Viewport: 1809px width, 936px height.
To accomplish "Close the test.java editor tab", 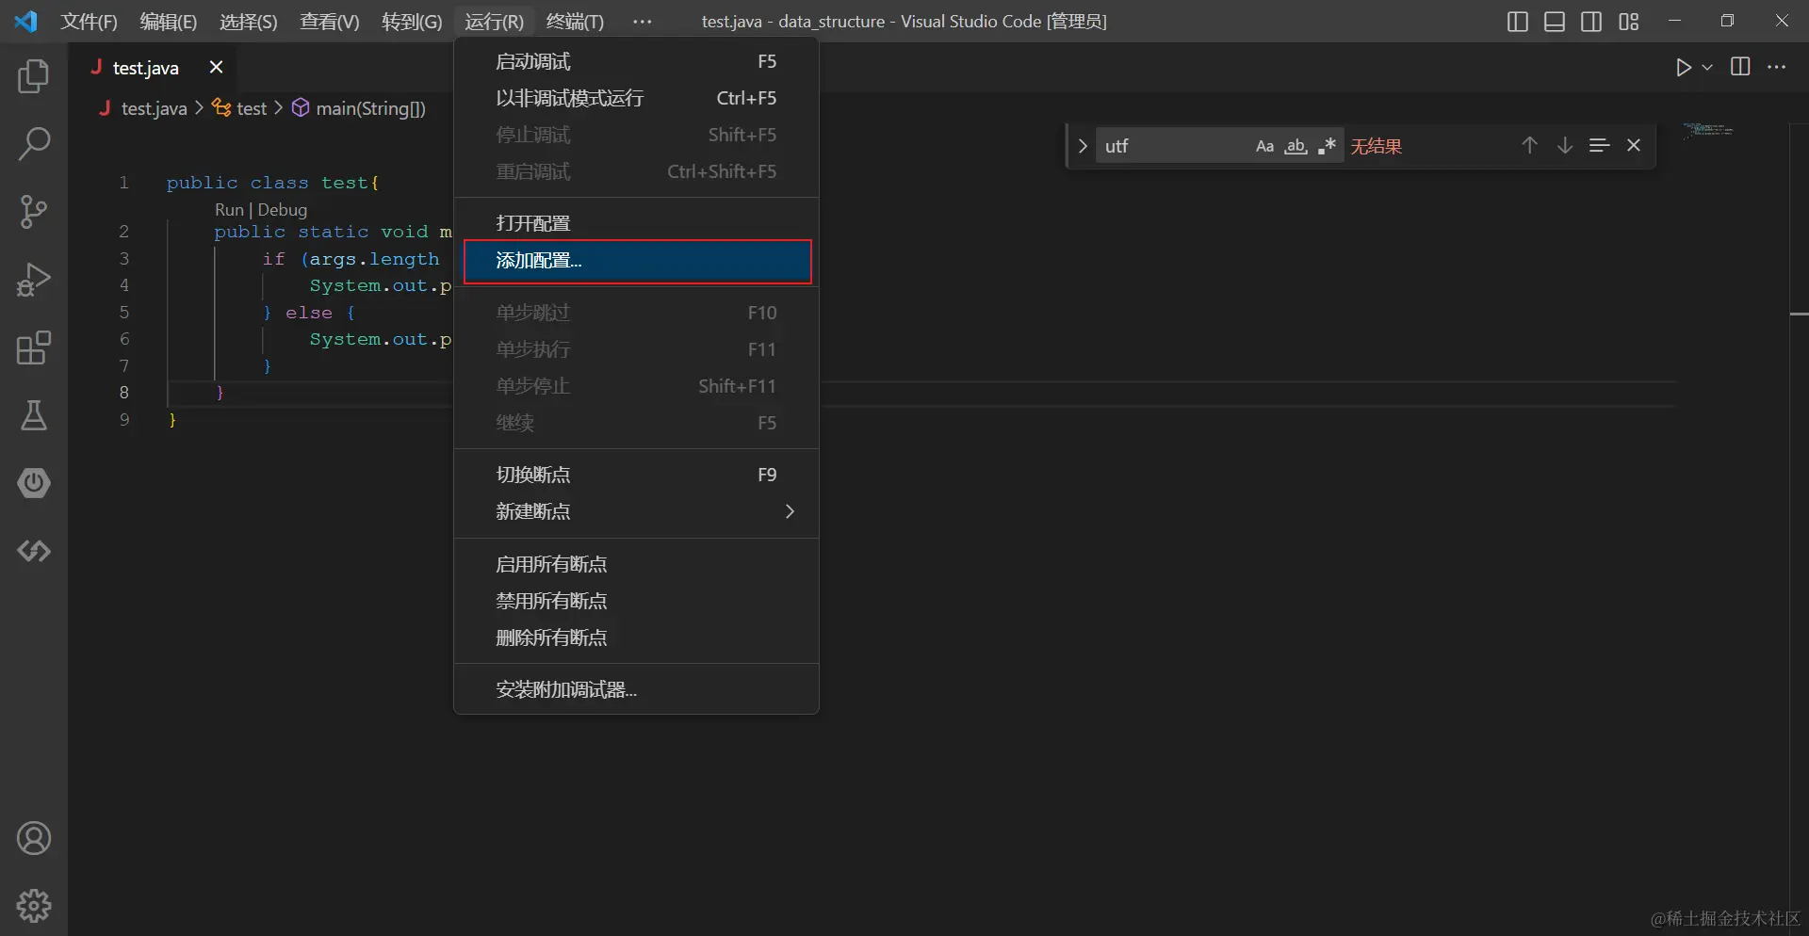I will [216, 67].
